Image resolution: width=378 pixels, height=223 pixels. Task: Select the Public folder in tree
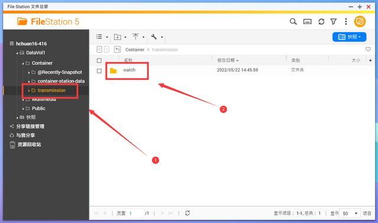[x=38, y=108]
